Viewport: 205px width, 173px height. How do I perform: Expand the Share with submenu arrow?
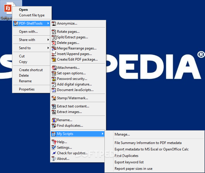point(48,40)
